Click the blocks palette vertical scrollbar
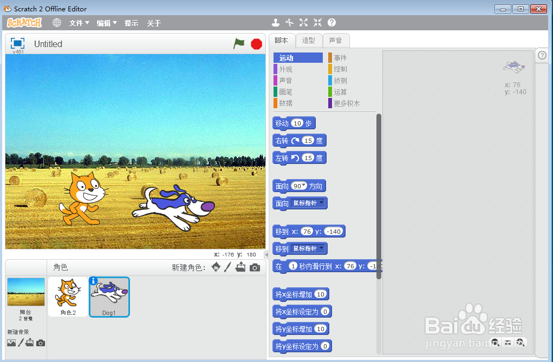Screen dimensions: 553x362 [379, 196]
